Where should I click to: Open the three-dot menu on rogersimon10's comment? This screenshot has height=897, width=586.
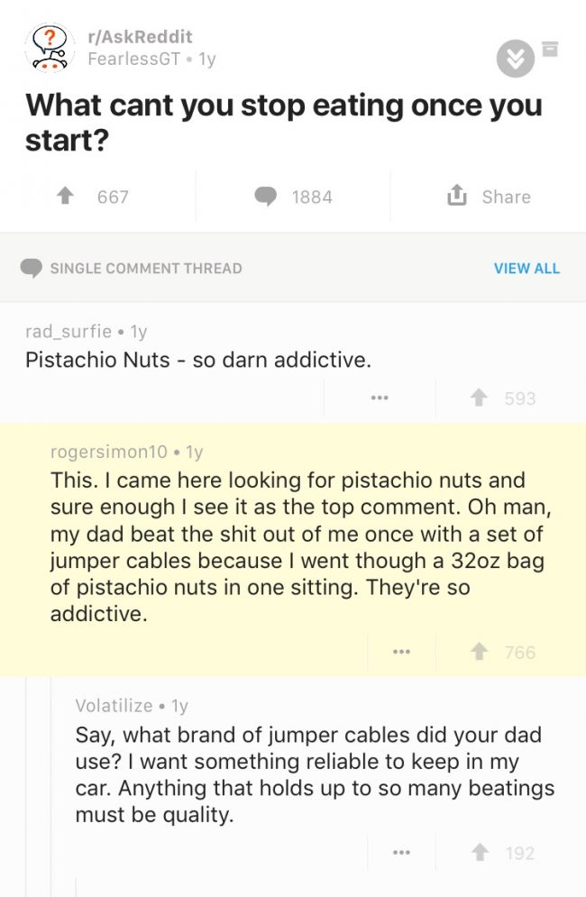(401, 652)
